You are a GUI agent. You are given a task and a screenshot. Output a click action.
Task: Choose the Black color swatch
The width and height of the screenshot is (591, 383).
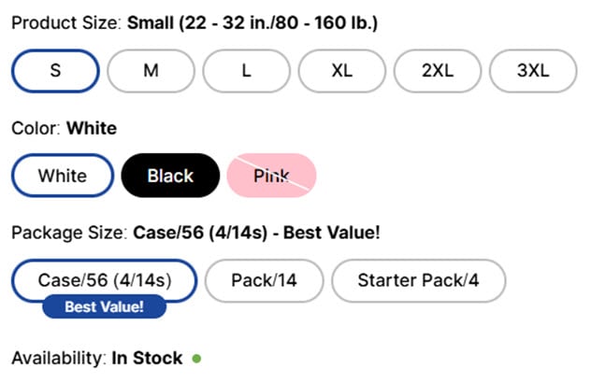tap(170, 176)
